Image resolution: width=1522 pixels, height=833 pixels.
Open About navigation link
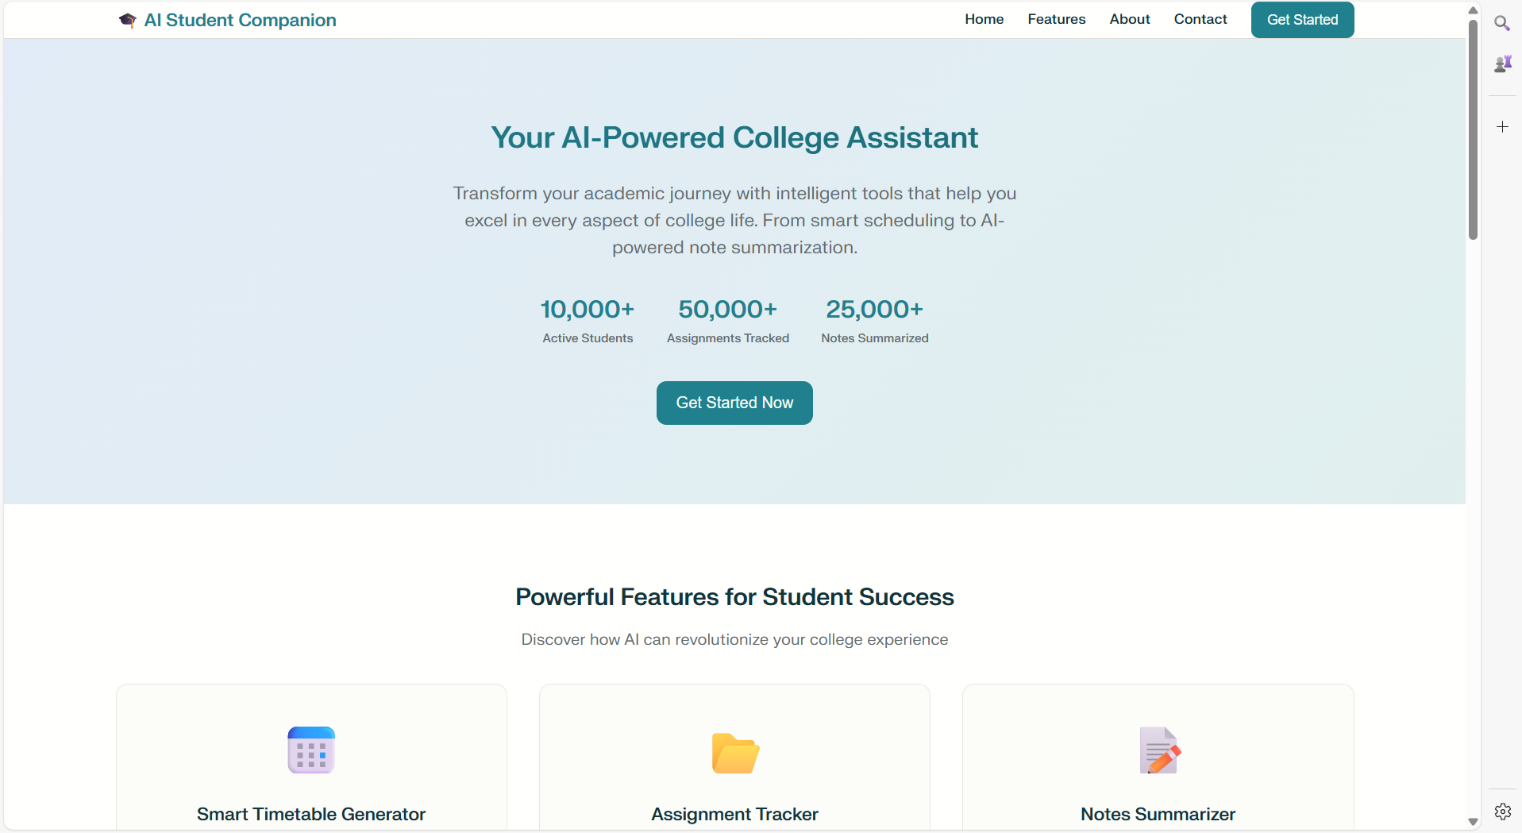click(x=1129, y=19)
